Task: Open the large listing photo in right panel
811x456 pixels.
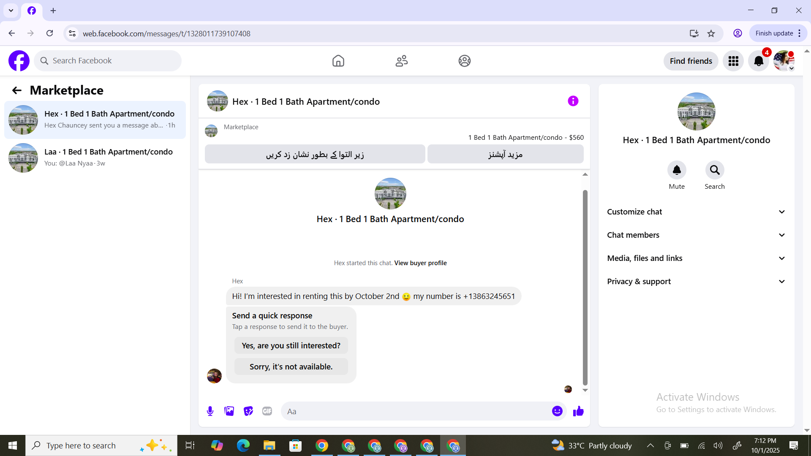Action: 696,111
